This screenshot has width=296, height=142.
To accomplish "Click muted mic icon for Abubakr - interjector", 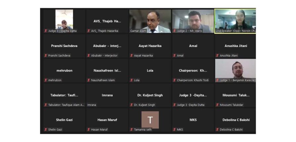I will click(x=89, y=55).
